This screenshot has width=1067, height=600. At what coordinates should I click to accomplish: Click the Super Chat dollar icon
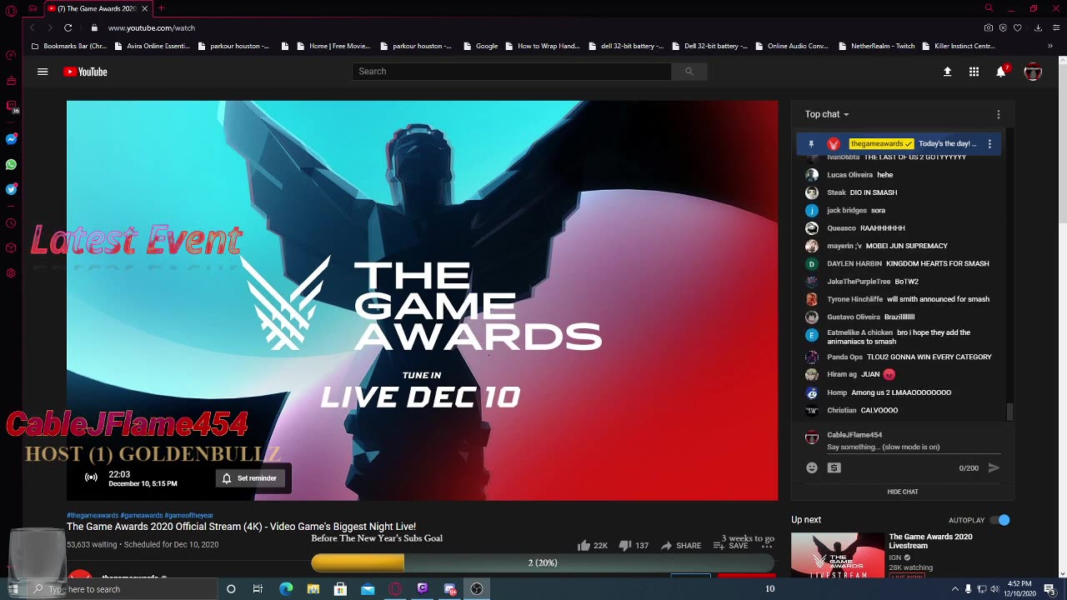[834, 468]
